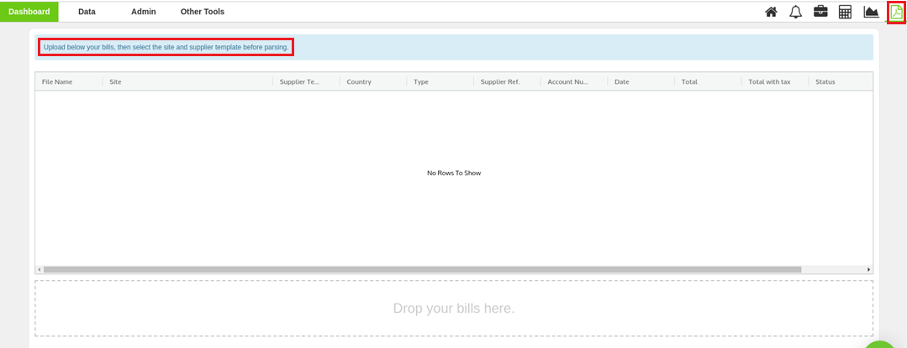This screenshot has height=348, width=907.
Task: Open the area chart icon
Action: [871, 12]
